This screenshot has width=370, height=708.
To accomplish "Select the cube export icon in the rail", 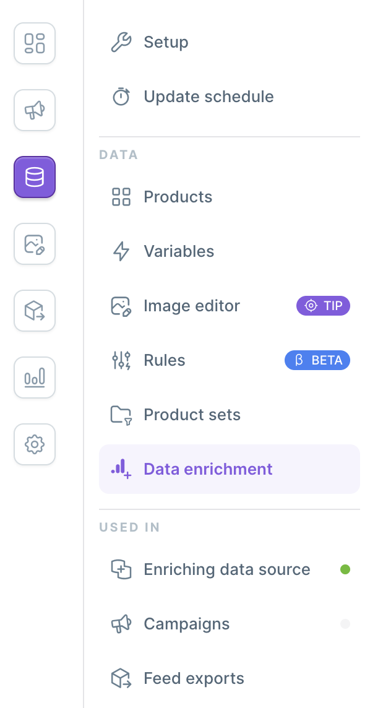I will (x=34, y=311).
